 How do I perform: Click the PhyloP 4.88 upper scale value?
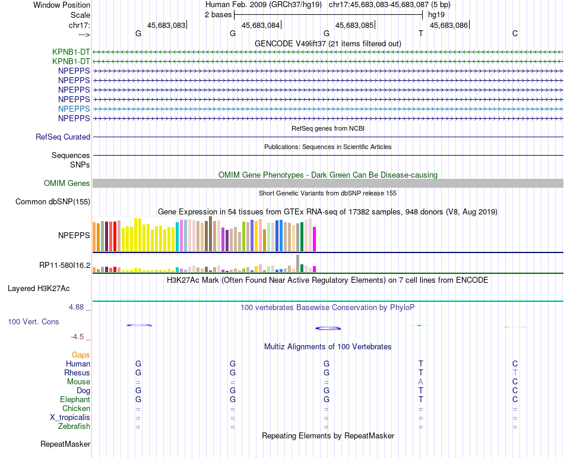[x=76, y=307]
